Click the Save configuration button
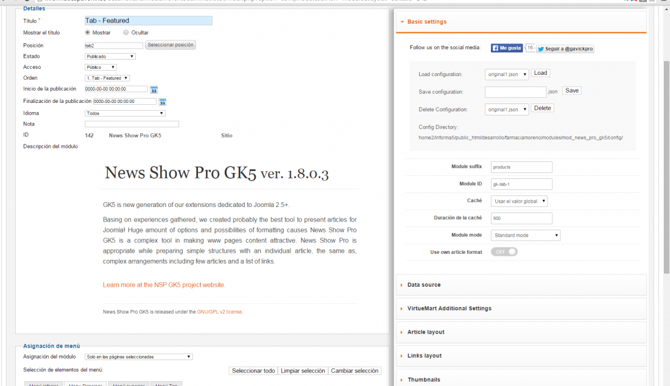Viewport: 670px width, 386px height. [572, 91]
